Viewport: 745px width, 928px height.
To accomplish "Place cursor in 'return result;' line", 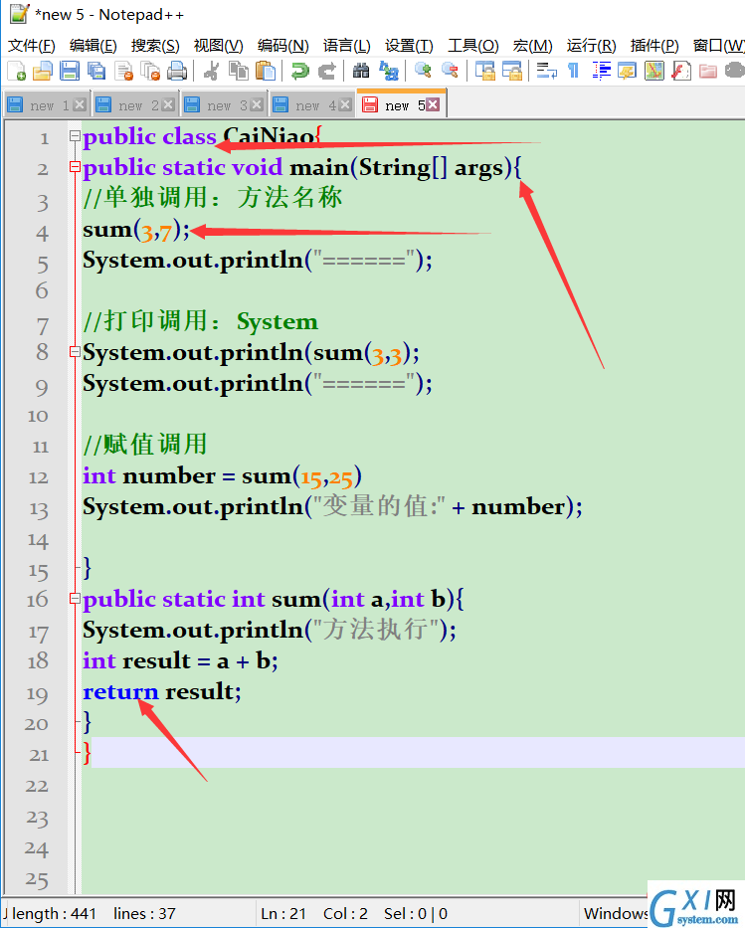I will click(x=161, y=691).
